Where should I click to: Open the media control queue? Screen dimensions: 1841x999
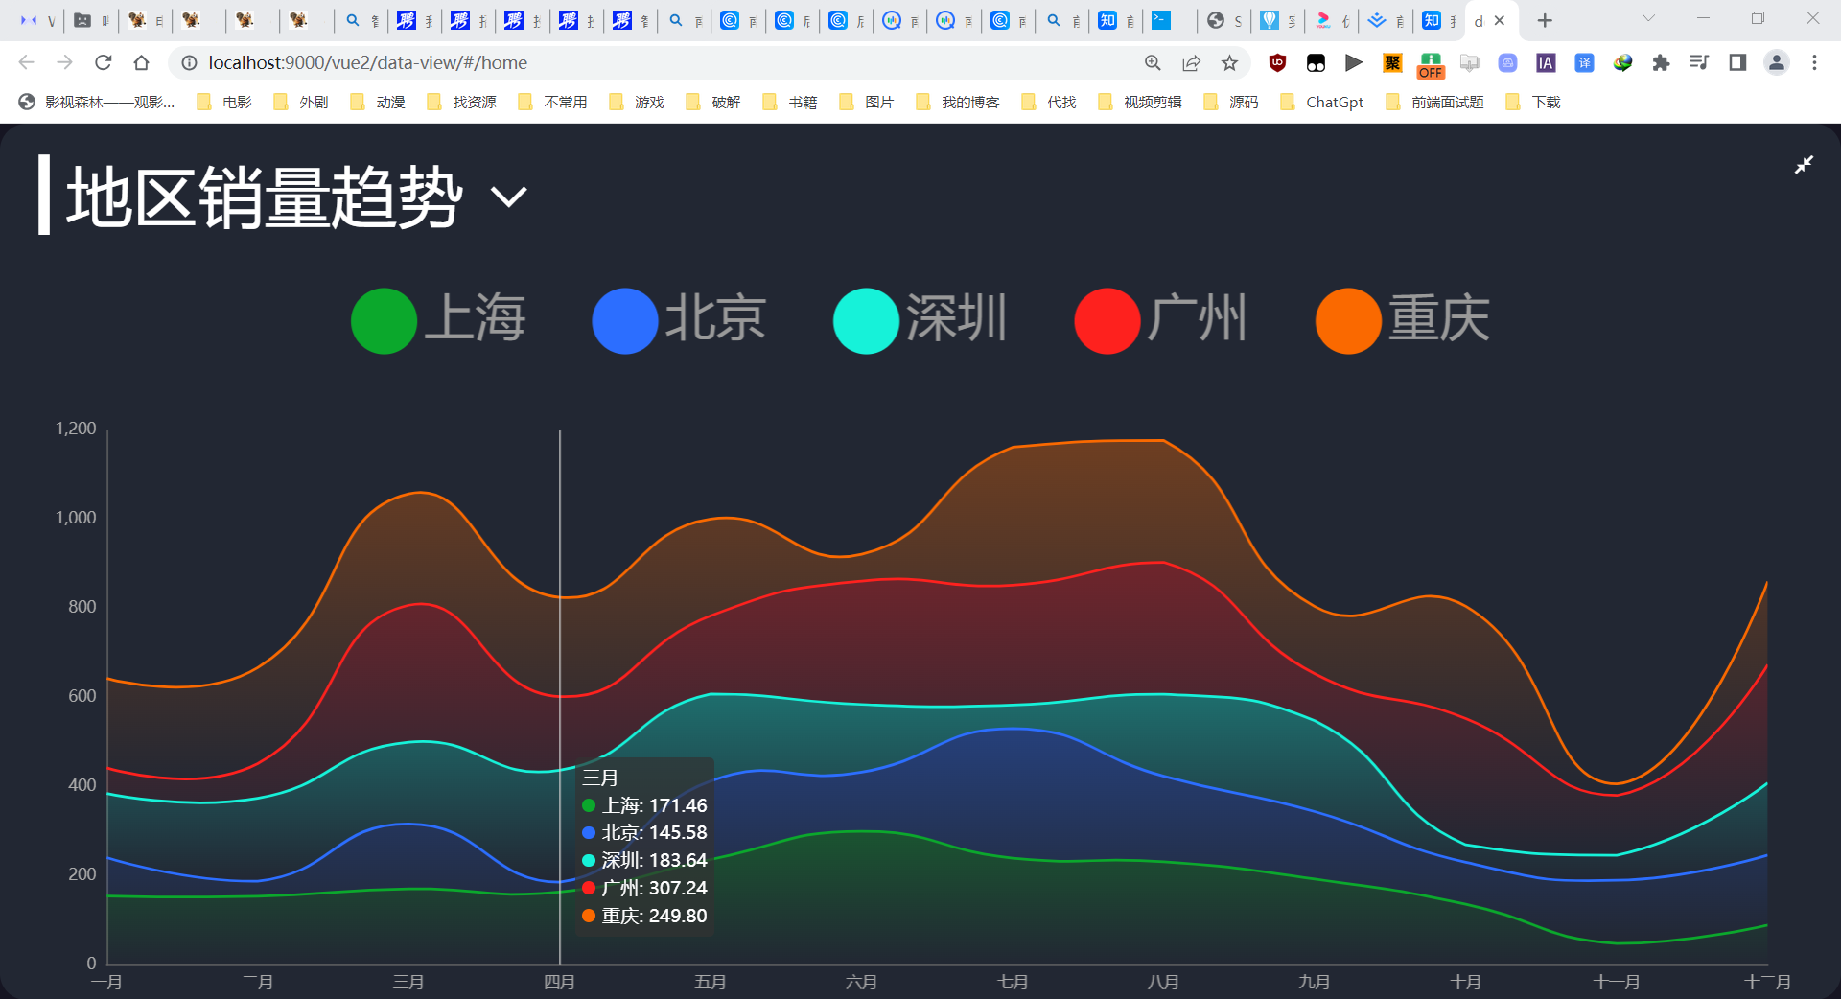pyautogui.click(x=1699, y=62)
